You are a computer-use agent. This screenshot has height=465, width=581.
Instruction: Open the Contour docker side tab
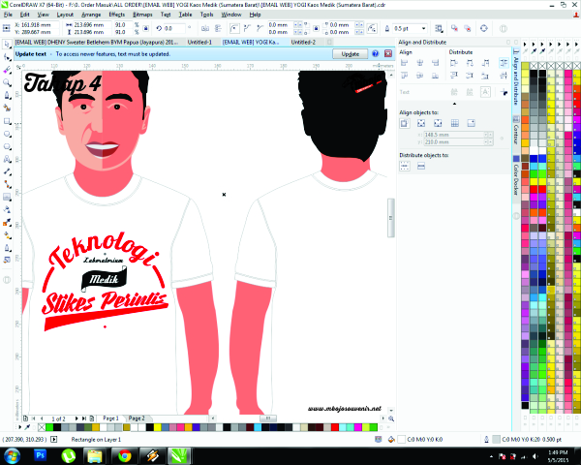[x=516, y=134]
